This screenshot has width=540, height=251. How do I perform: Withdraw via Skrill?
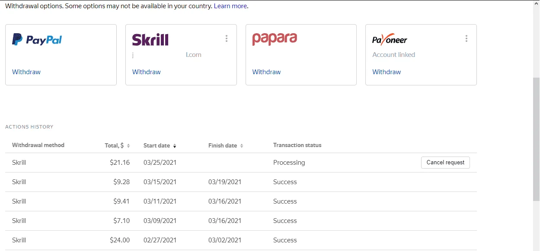point(147,72)
